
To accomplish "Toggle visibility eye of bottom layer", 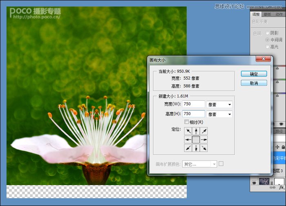I will 254,182.
